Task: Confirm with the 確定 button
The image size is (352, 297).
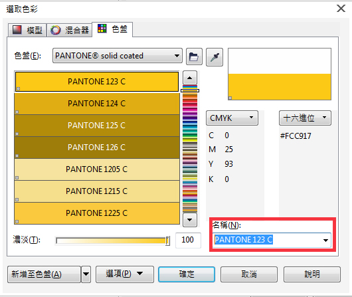Action: coord(187,274)
